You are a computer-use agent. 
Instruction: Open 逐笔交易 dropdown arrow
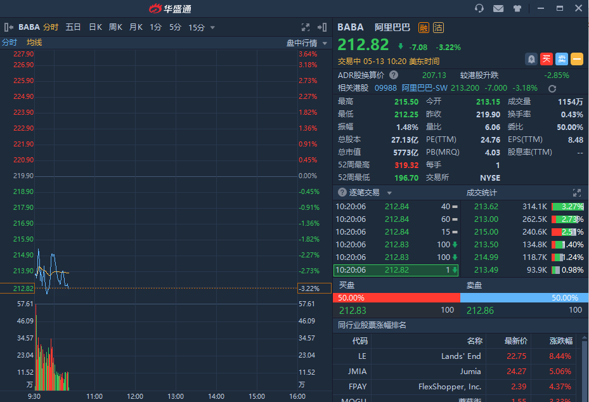pos(389,193)
